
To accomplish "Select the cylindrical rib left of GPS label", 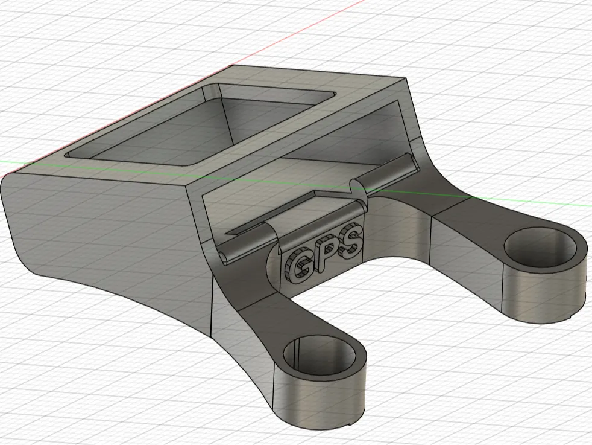I will [249, 243].
